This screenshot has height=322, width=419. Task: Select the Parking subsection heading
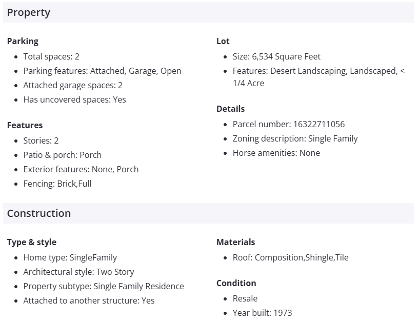pyautogui.click(x=23, y=41)
